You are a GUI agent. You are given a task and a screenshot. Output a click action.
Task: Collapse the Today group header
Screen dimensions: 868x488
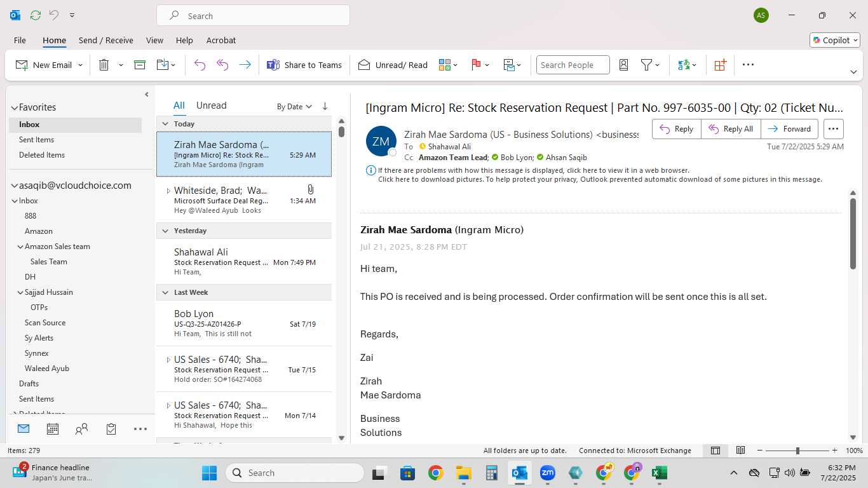165,124
